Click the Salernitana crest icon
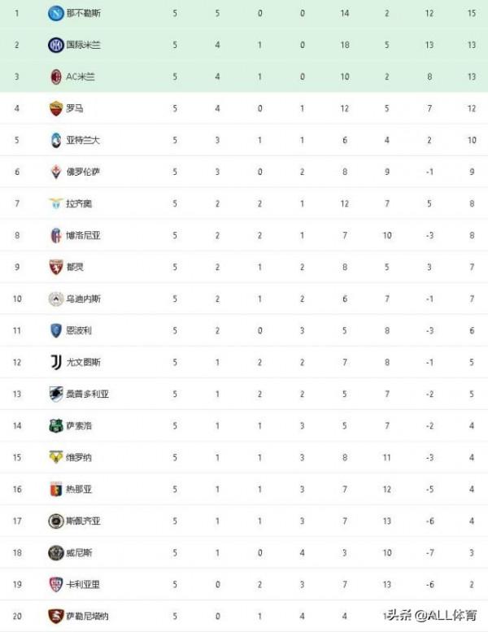This screenshot has width=488, height=632. point(55,617)
